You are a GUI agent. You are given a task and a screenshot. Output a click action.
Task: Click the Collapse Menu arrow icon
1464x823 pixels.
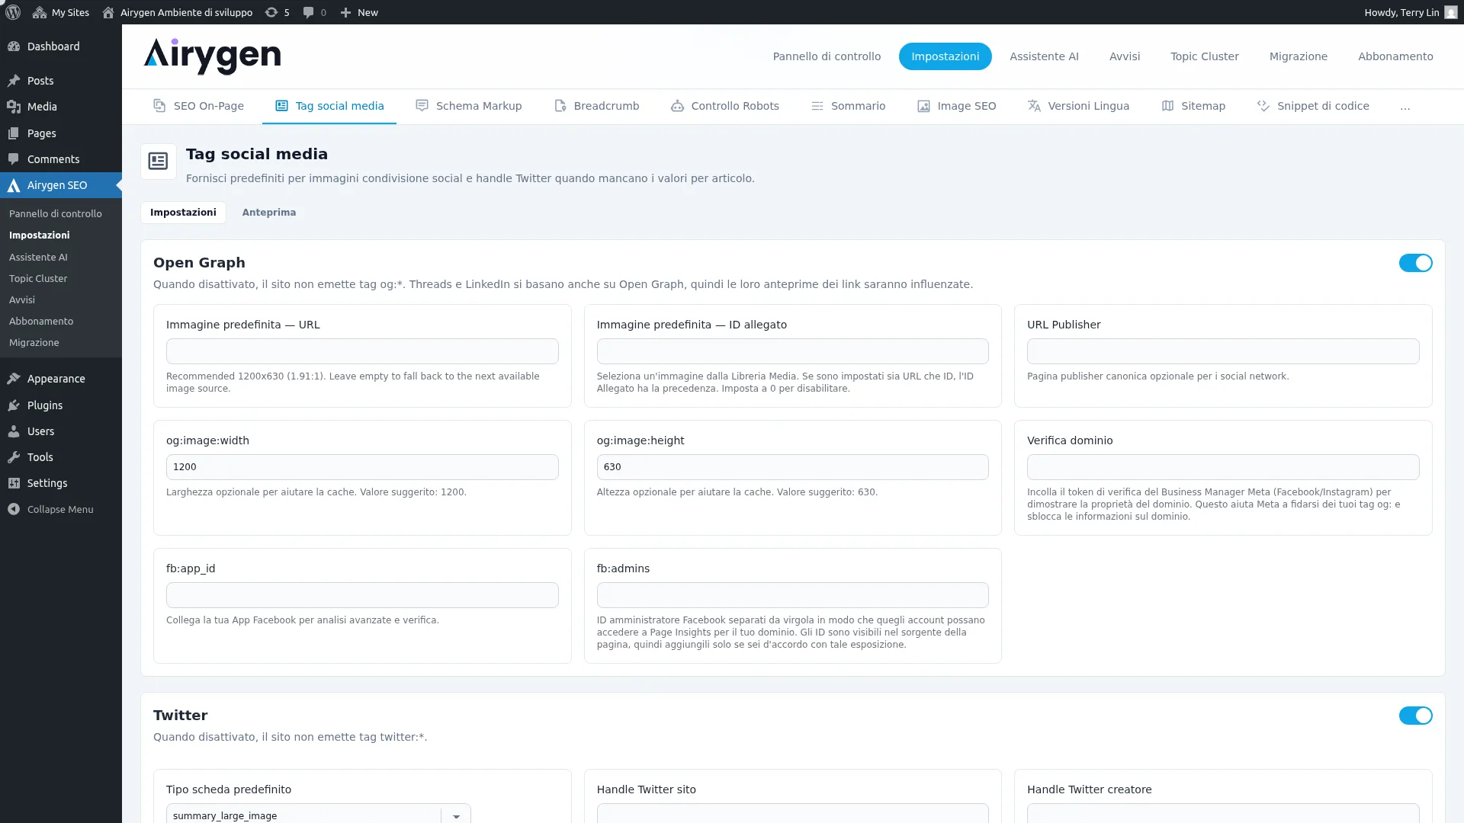[14, 509]
